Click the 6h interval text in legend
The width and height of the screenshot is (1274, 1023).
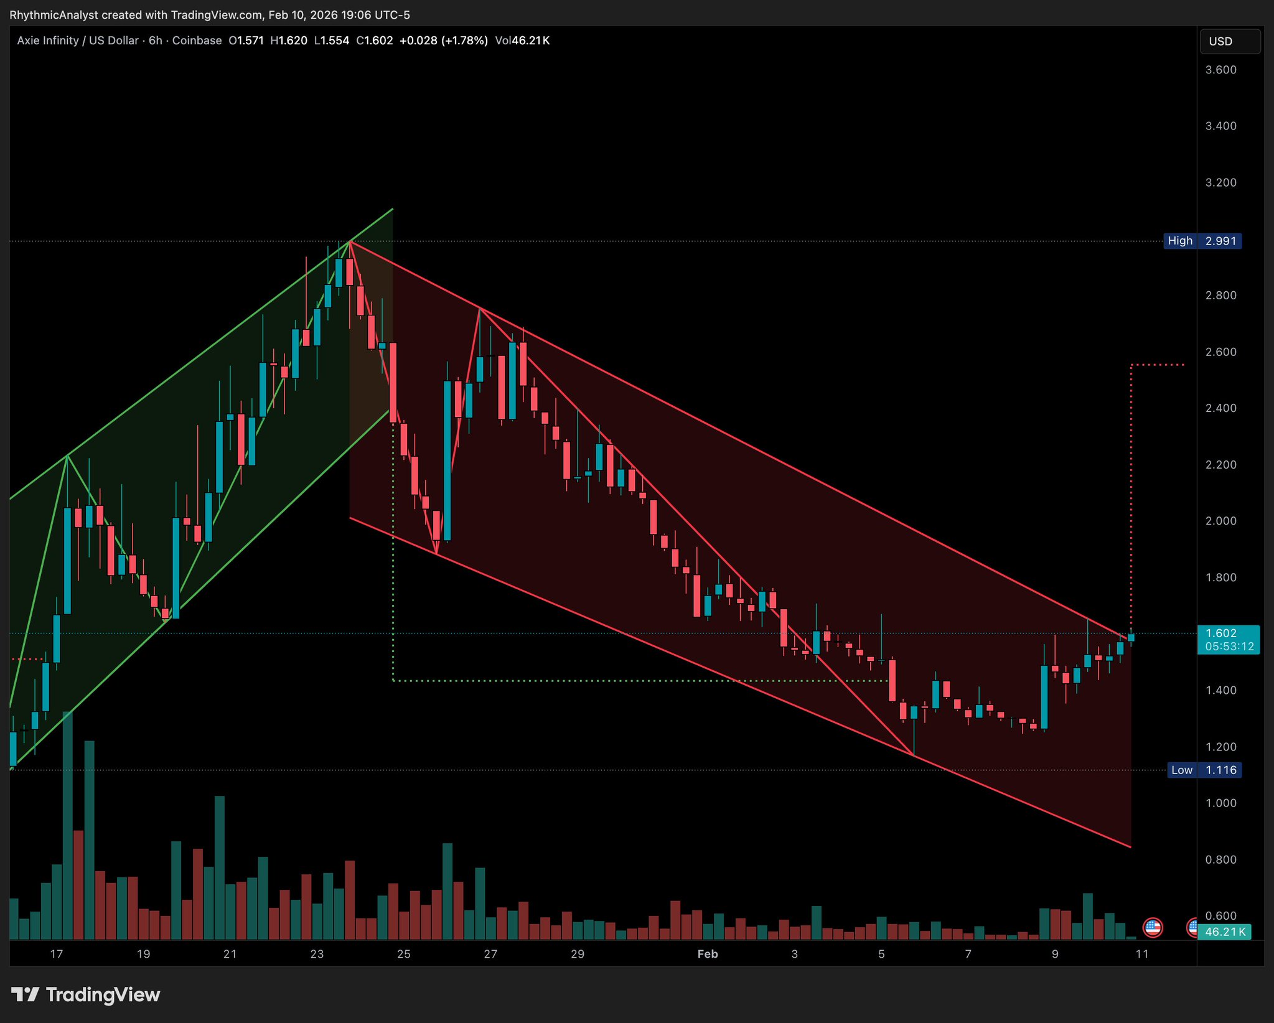155,40
